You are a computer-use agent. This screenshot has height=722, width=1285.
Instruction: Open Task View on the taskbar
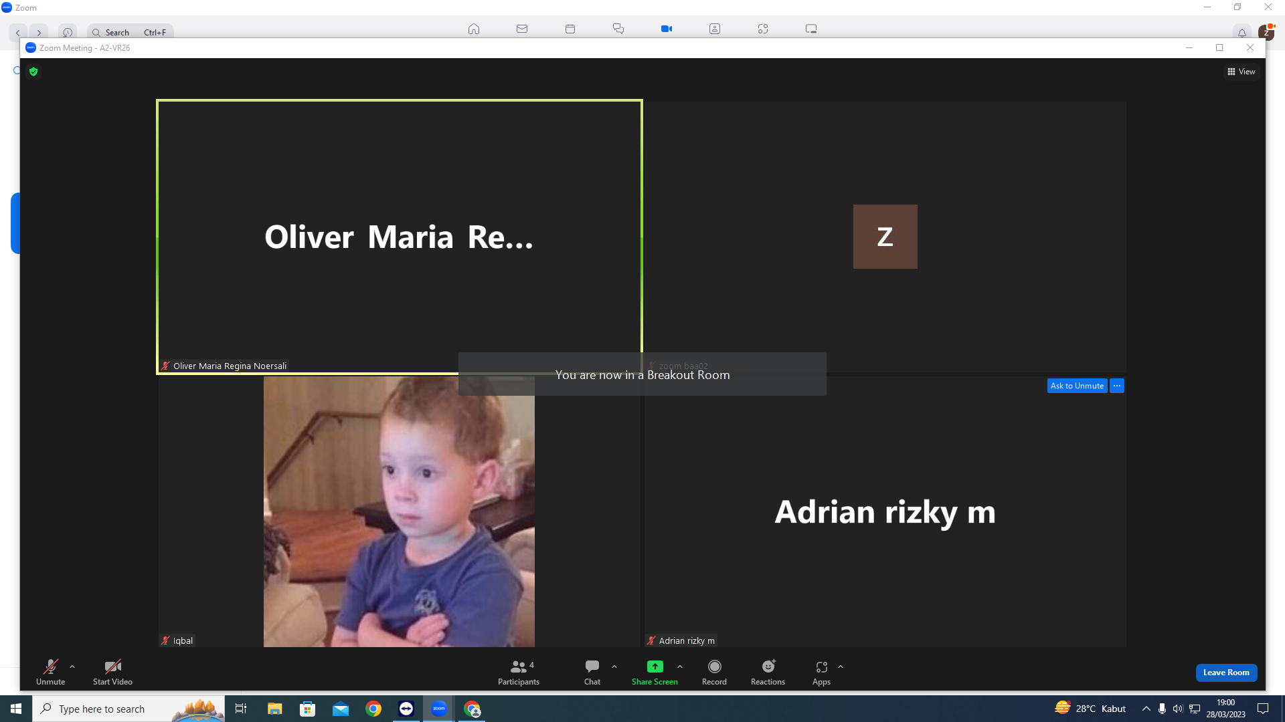tap(241, 709)
